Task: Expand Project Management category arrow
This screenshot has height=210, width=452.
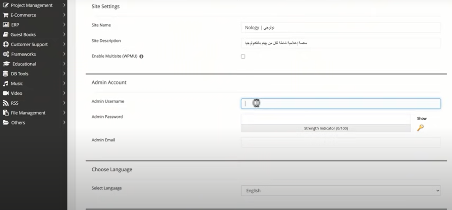Action: click(64, 5)
